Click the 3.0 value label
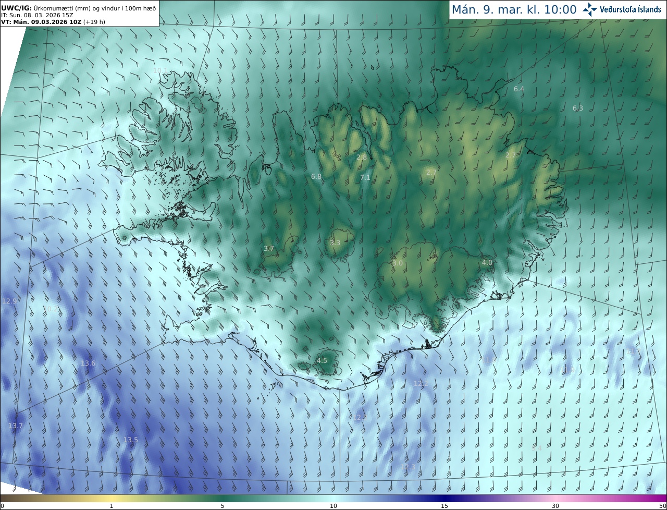Screen dimensions: 667x510 pyautogui.click(x=398, y=263)
